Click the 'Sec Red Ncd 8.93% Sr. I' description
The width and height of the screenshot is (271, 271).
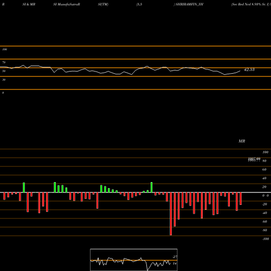tap(250, 4)
